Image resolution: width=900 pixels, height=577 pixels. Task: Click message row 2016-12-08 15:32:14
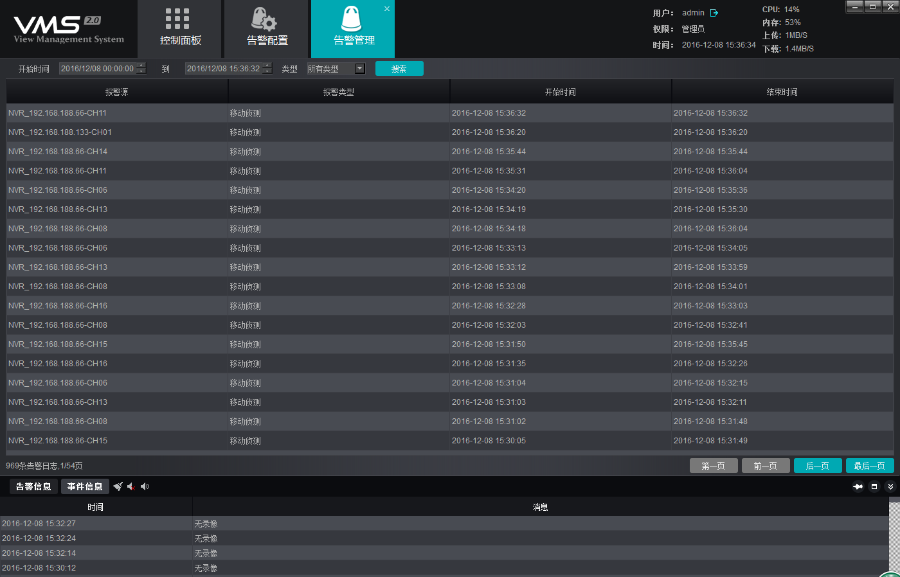444,553
